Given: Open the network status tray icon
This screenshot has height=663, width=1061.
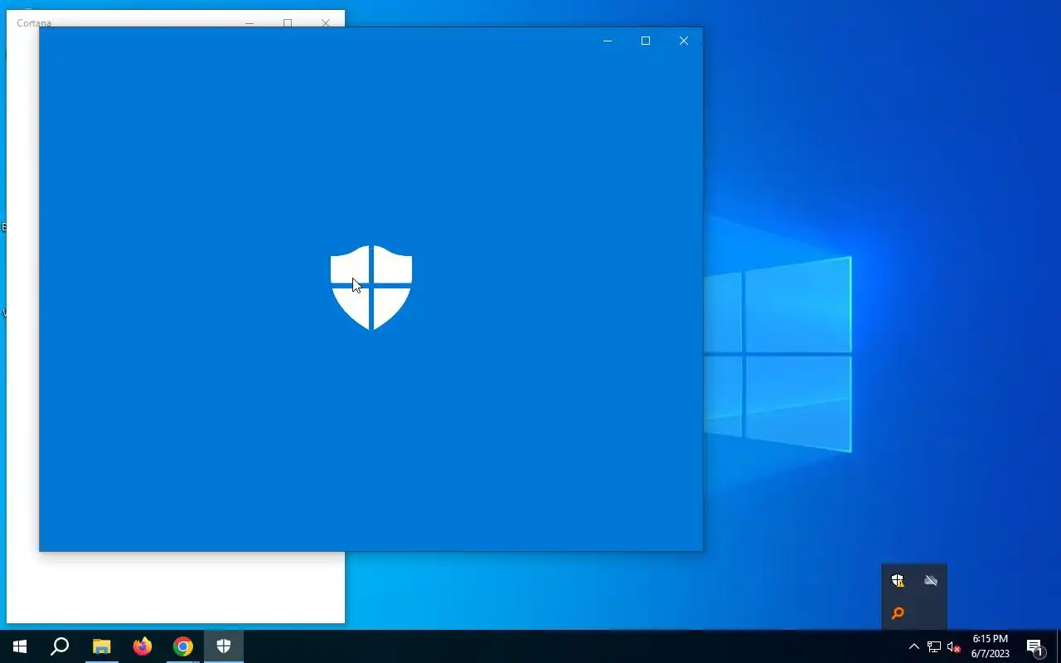Looking at the screenshot, I should click(x=934, y=646).
